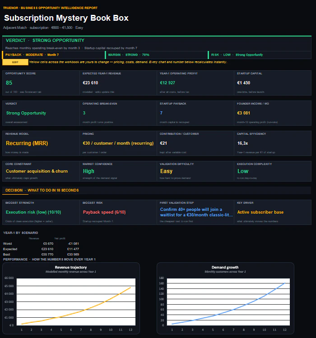Click Best scenario revenue €55 770

point(47,254)
